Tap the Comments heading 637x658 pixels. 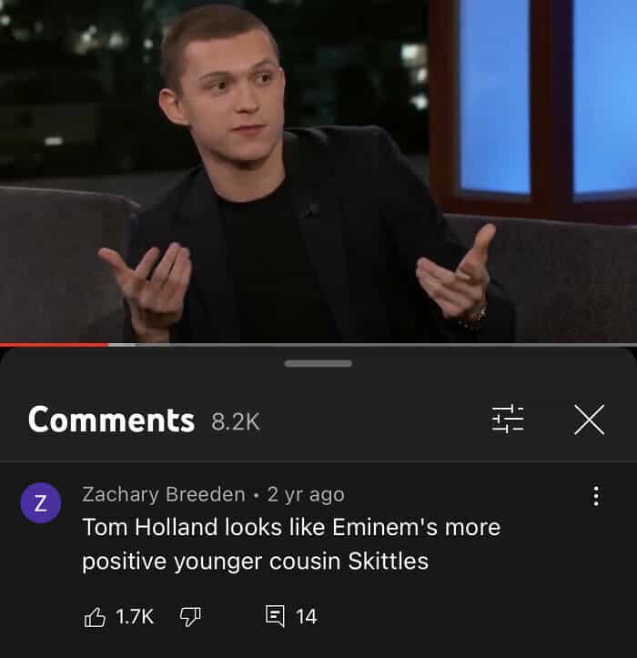click(x=111, y=420)
